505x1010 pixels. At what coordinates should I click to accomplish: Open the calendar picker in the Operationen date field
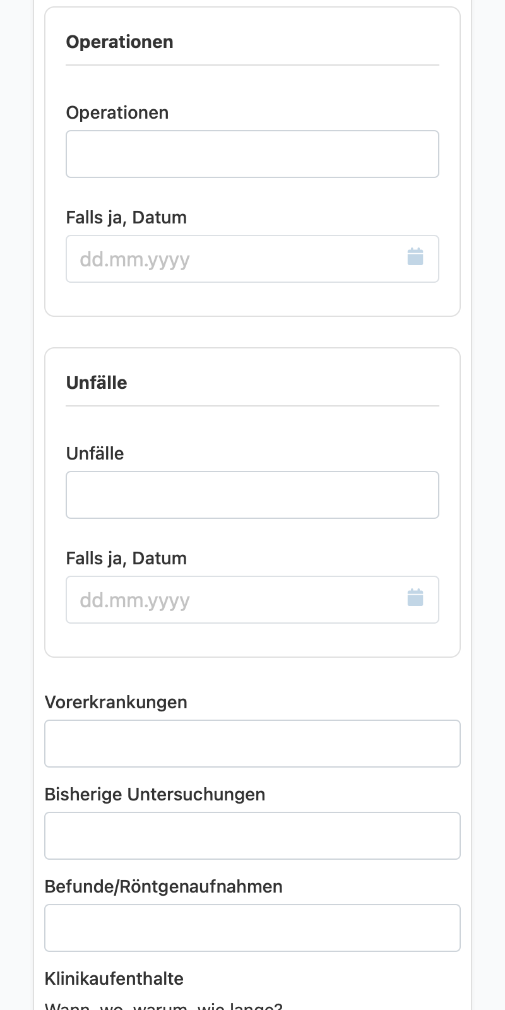[x=415, y=257]
